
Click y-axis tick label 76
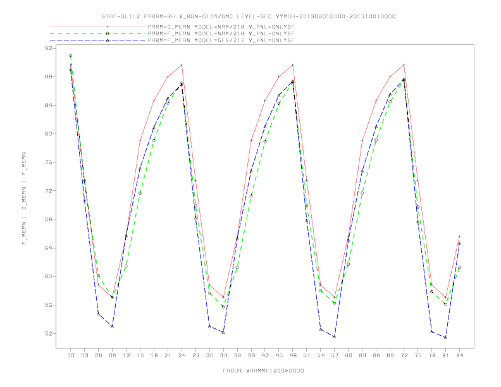[49, 163]
